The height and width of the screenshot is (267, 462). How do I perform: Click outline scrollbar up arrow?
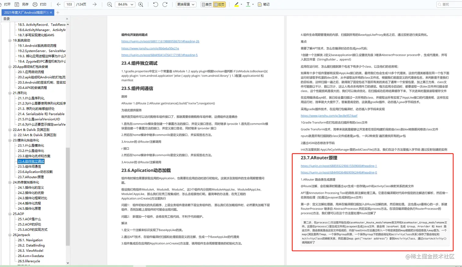(68, 24)
